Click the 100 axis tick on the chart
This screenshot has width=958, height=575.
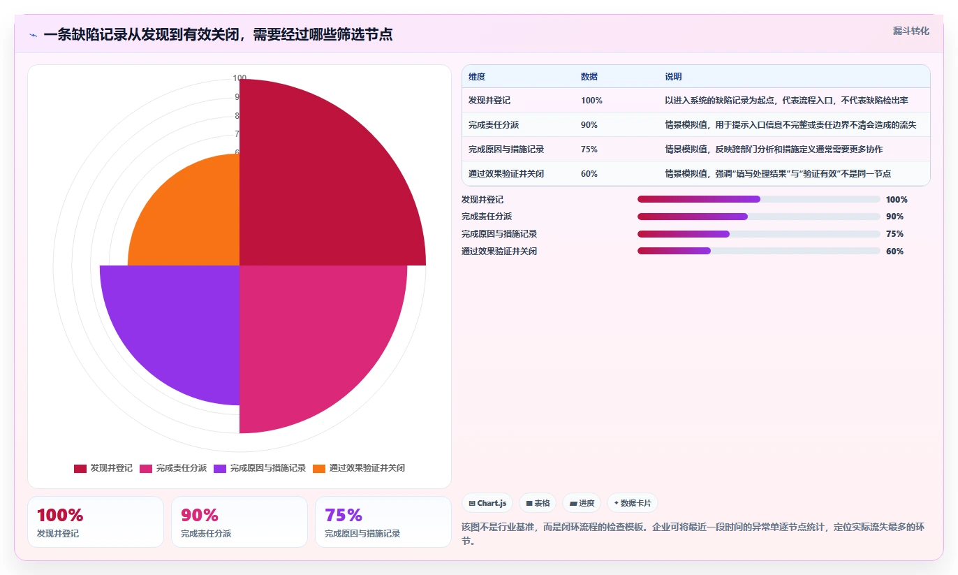click(239, 78)
